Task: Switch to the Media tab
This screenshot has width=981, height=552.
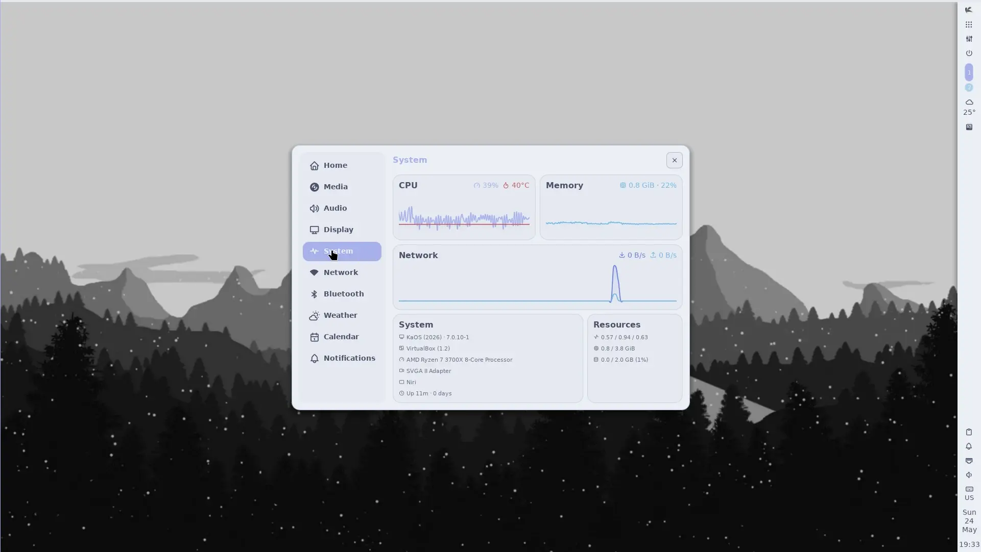Action: pos(342,187)
